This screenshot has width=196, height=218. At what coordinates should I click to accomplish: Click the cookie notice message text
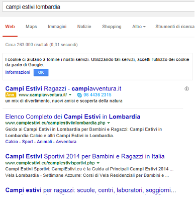(x=97, y=62)
